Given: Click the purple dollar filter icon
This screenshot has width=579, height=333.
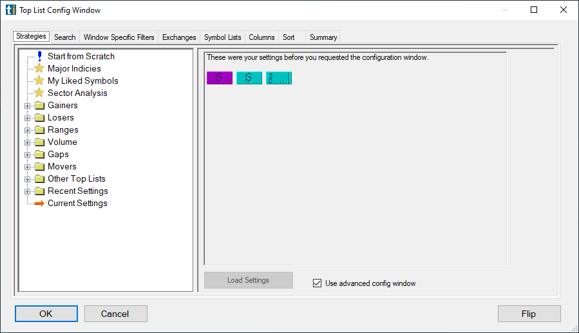Looking at the screenshot, I should (x=220, y=78).
